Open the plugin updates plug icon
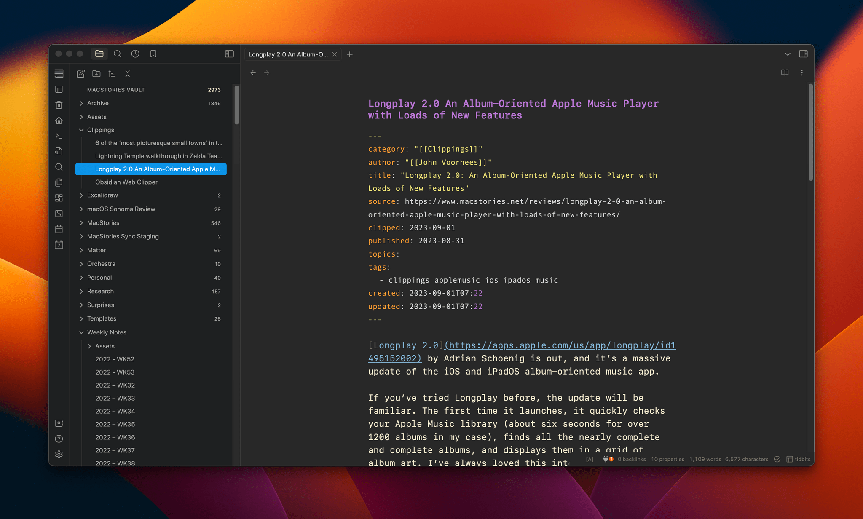 pos(608,459)
